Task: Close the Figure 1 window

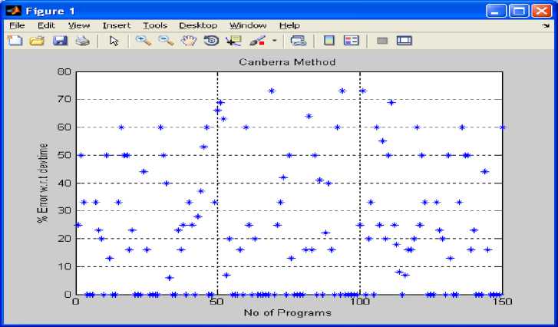Action: (x=541, y=11)
